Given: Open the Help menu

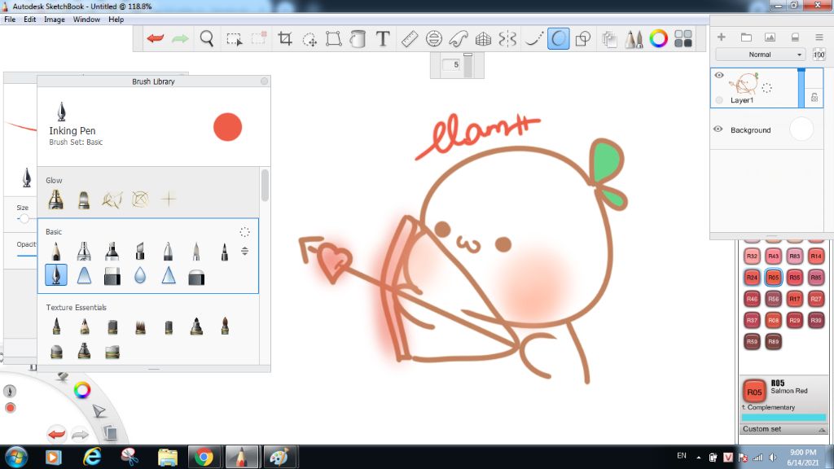Looking at the screenshot, I should click(116, 20).
